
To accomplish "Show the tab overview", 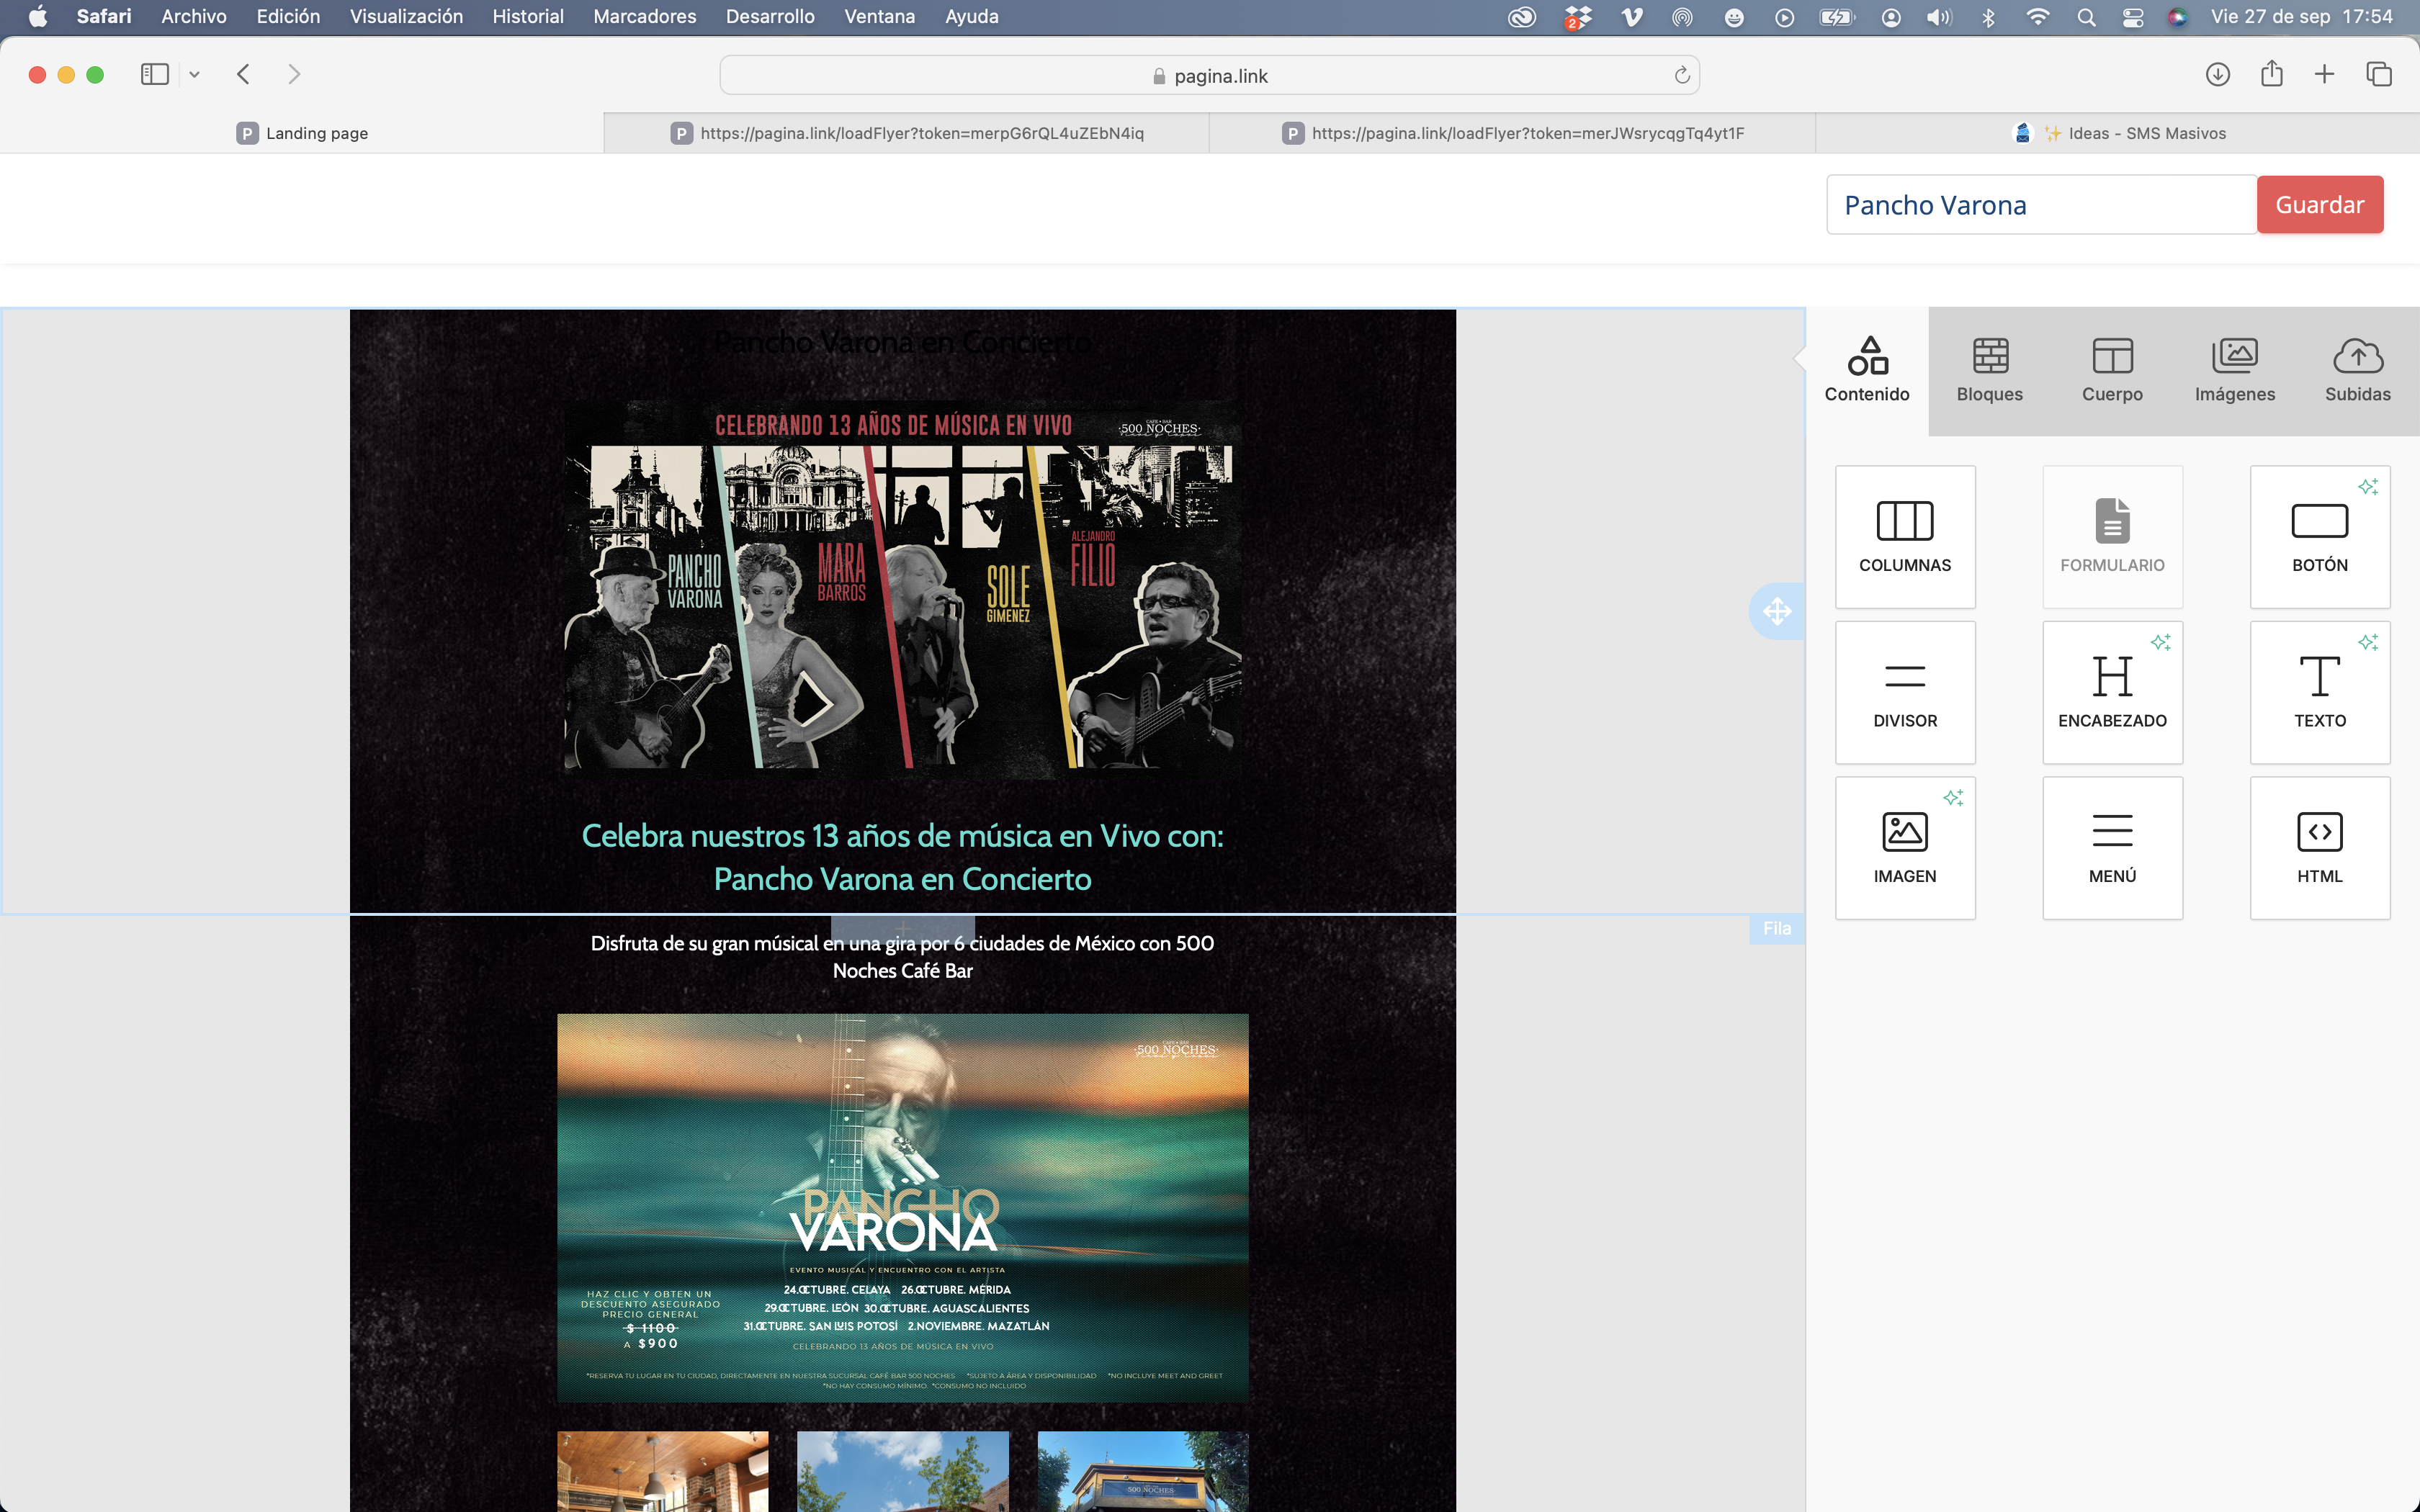I will tap(2379, 74).
